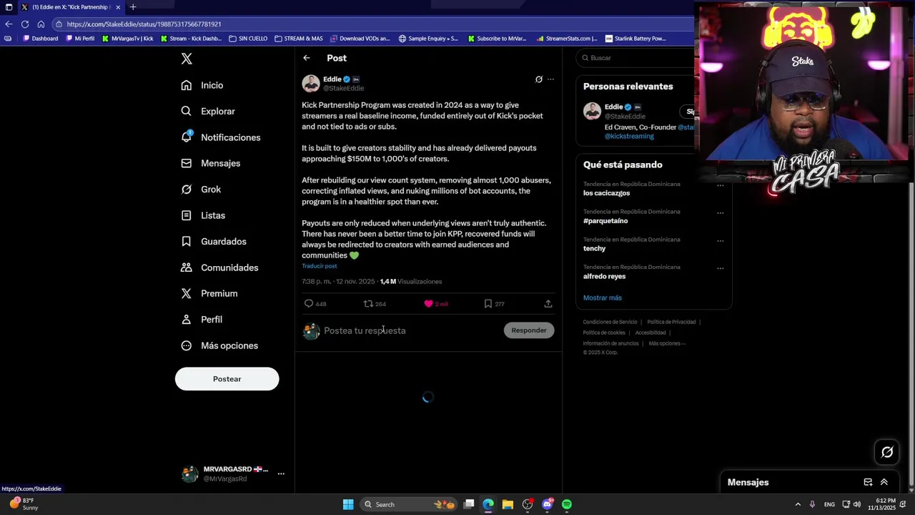
Task: Click browser back button
Action: [x=9, y=24]
